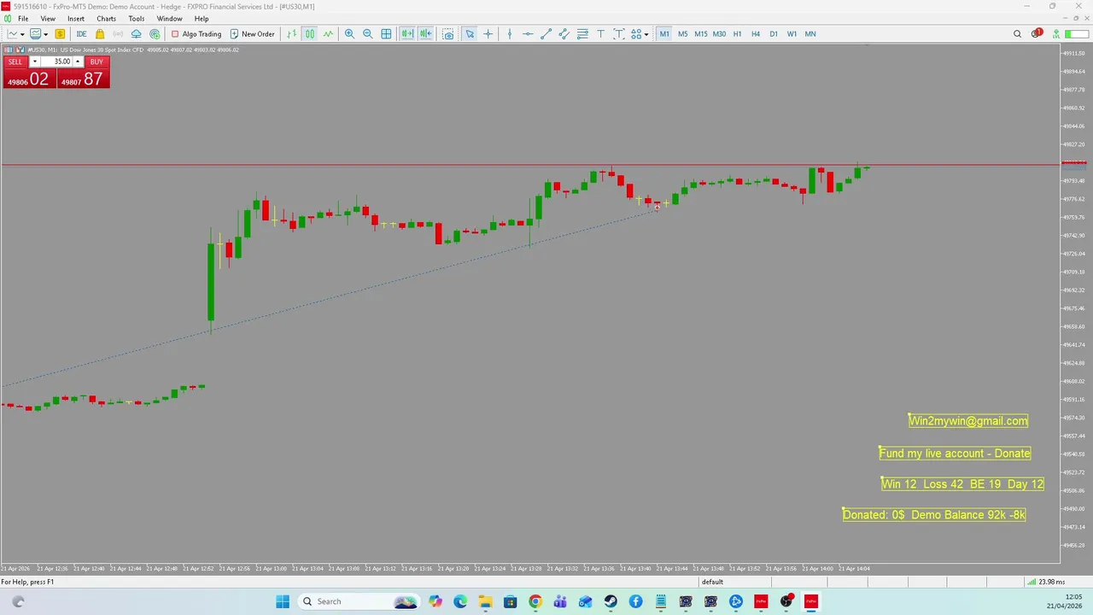Image resolution: width=1093 pixels, height=615 pixels.
Task: Open the Charts menu
Action: point(106,19)
